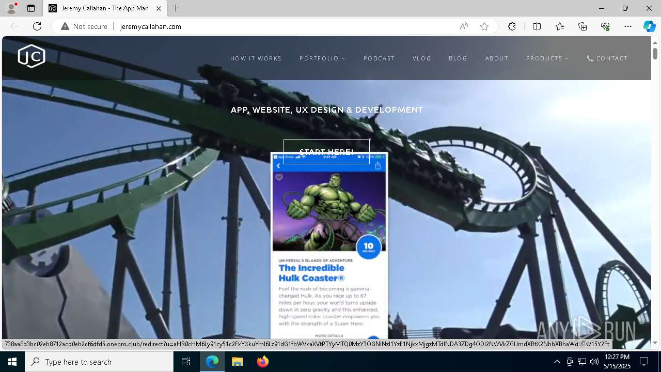
Task: Refresh the current page
Action: [37, 26]
